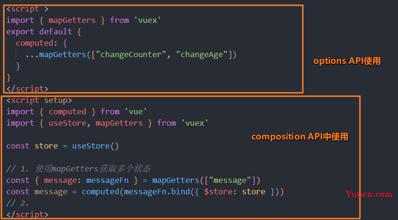The image size is (398, 220).
Task: Click the messageFn alias in destructuring
Action: click(x=107, y=180)
